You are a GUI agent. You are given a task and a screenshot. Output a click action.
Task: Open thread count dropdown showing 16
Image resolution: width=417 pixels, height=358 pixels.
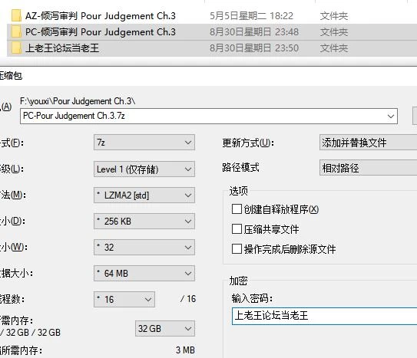pyautogui.click(x=124, y=299)
